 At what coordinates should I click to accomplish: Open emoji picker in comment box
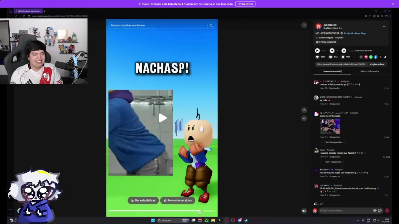pyautogui.click(x=380, y=211)
